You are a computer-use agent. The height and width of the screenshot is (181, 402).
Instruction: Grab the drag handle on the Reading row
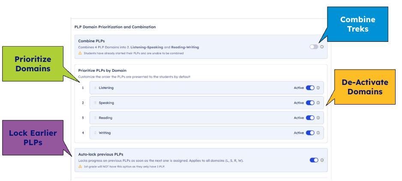click(95, 118)
